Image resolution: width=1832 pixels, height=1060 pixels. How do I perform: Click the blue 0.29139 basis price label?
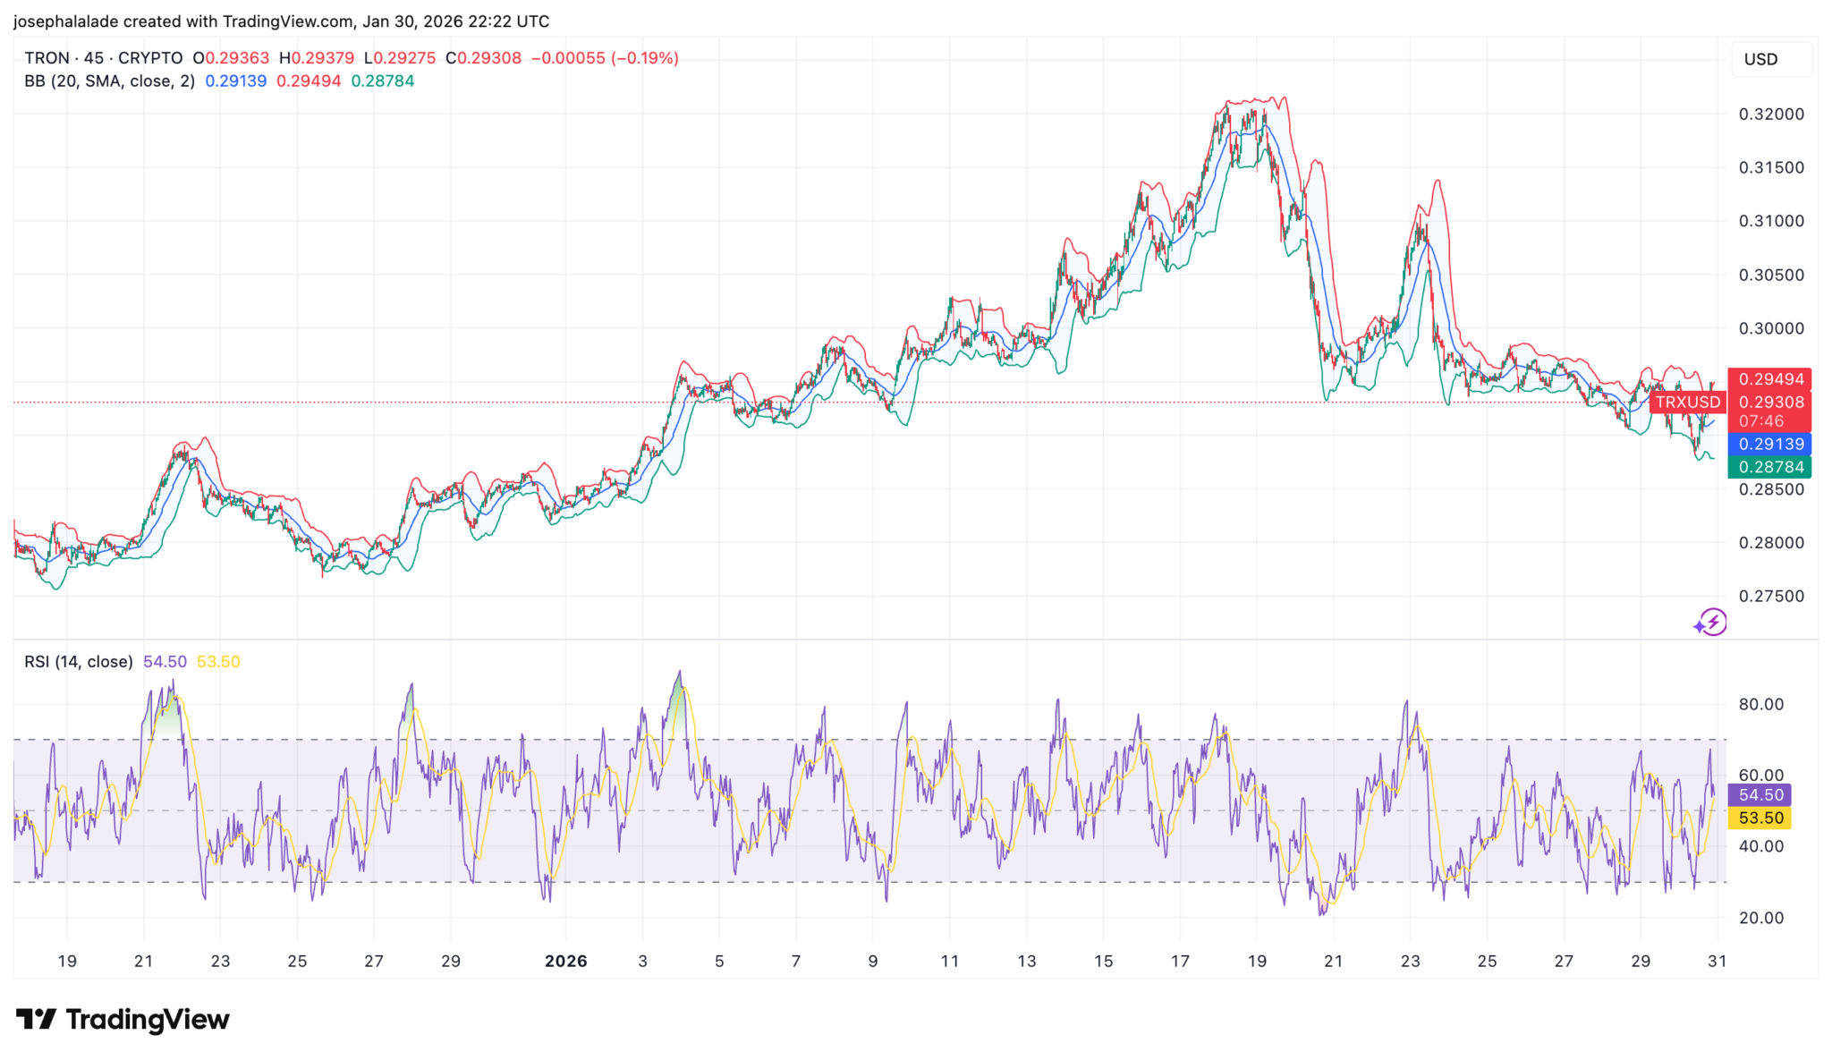click(1770, 444)
